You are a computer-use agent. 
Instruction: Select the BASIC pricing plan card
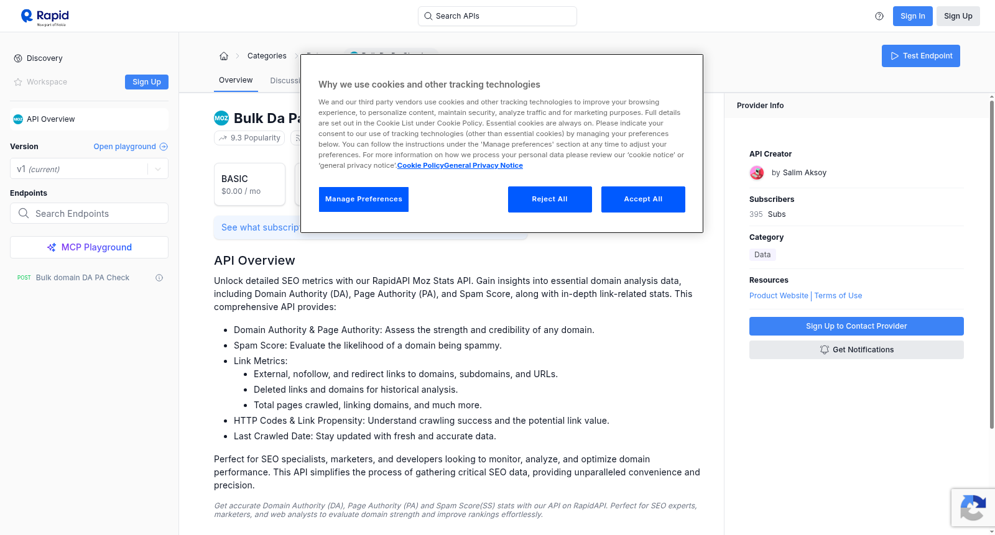click(x=249, y=185)
